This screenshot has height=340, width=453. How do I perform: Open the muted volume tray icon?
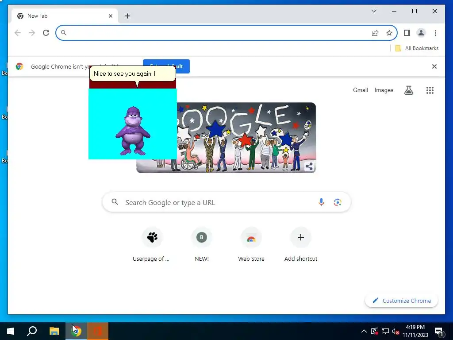click(x=395, y=331)
